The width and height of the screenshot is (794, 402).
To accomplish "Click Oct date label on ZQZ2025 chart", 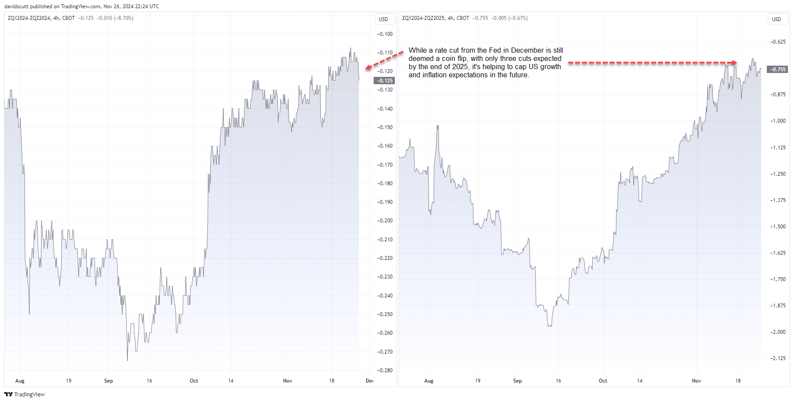I will [603, 381].
